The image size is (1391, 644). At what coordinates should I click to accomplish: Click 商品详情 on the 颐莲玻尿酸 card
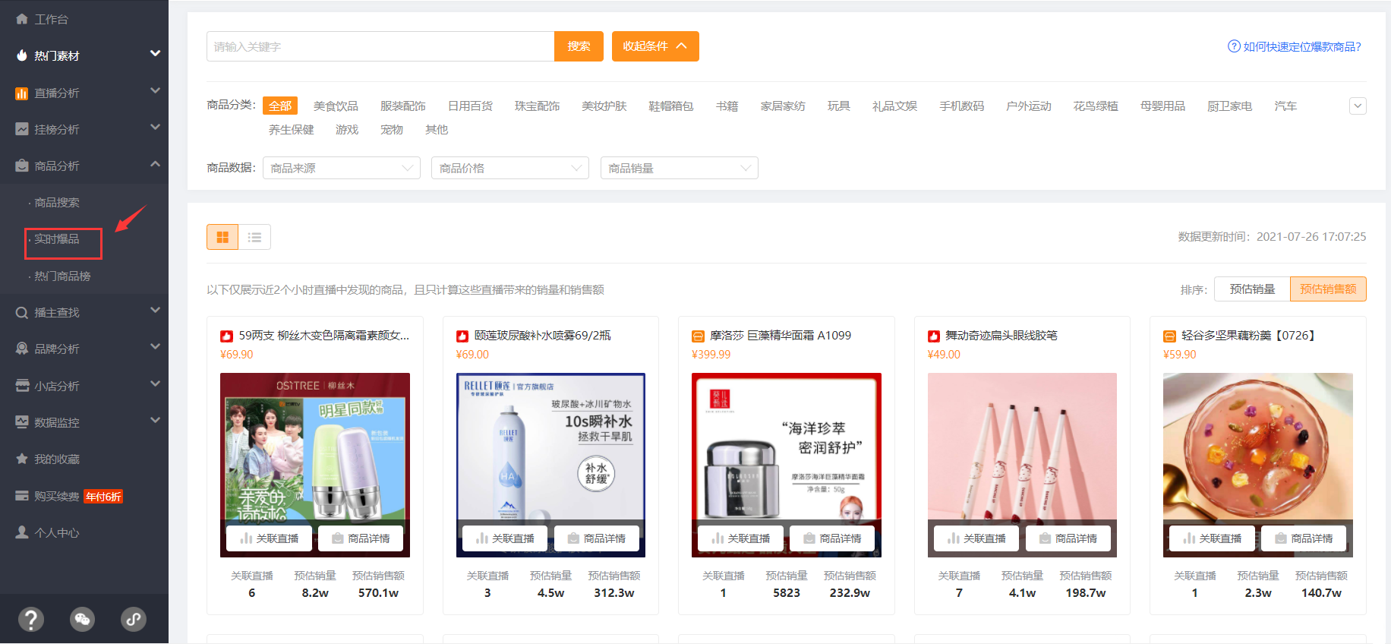click(x=597, y=538)
